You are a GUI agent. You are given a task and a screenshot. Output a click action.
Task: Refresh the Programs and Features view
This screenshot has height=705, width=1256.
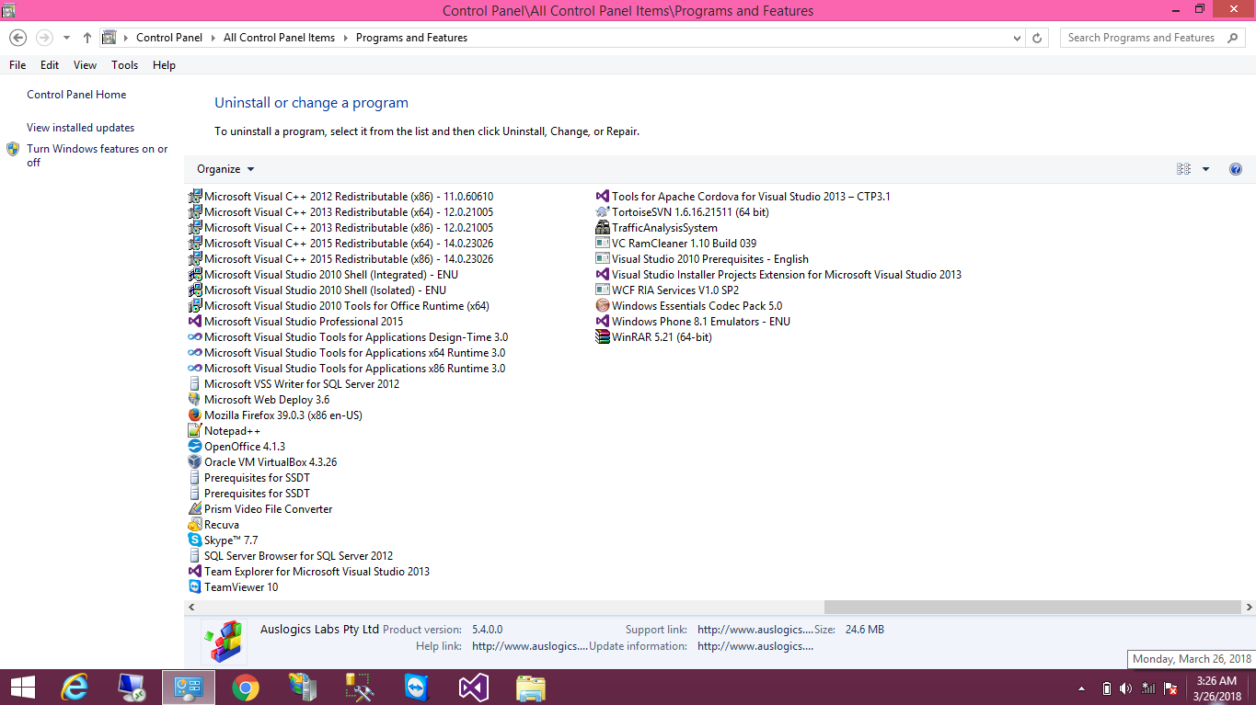pos(1037,38)
